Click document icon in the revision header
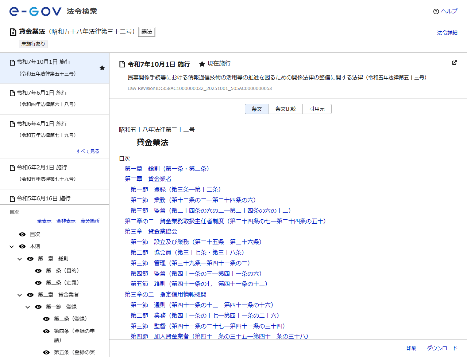Image resolution: width=467 pixels, height=357 pixels. pyautogui.click(x=123, y=64)
